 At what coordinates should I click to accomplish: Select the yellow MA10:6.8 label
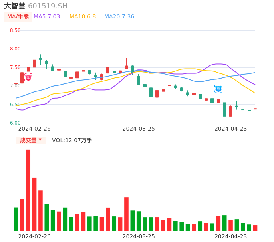click(83, 17)
